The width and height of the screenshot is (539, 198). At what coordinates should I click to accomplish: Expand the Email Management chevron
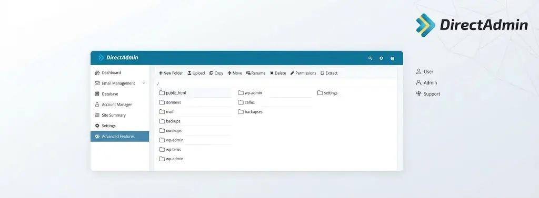coord(144,84)
